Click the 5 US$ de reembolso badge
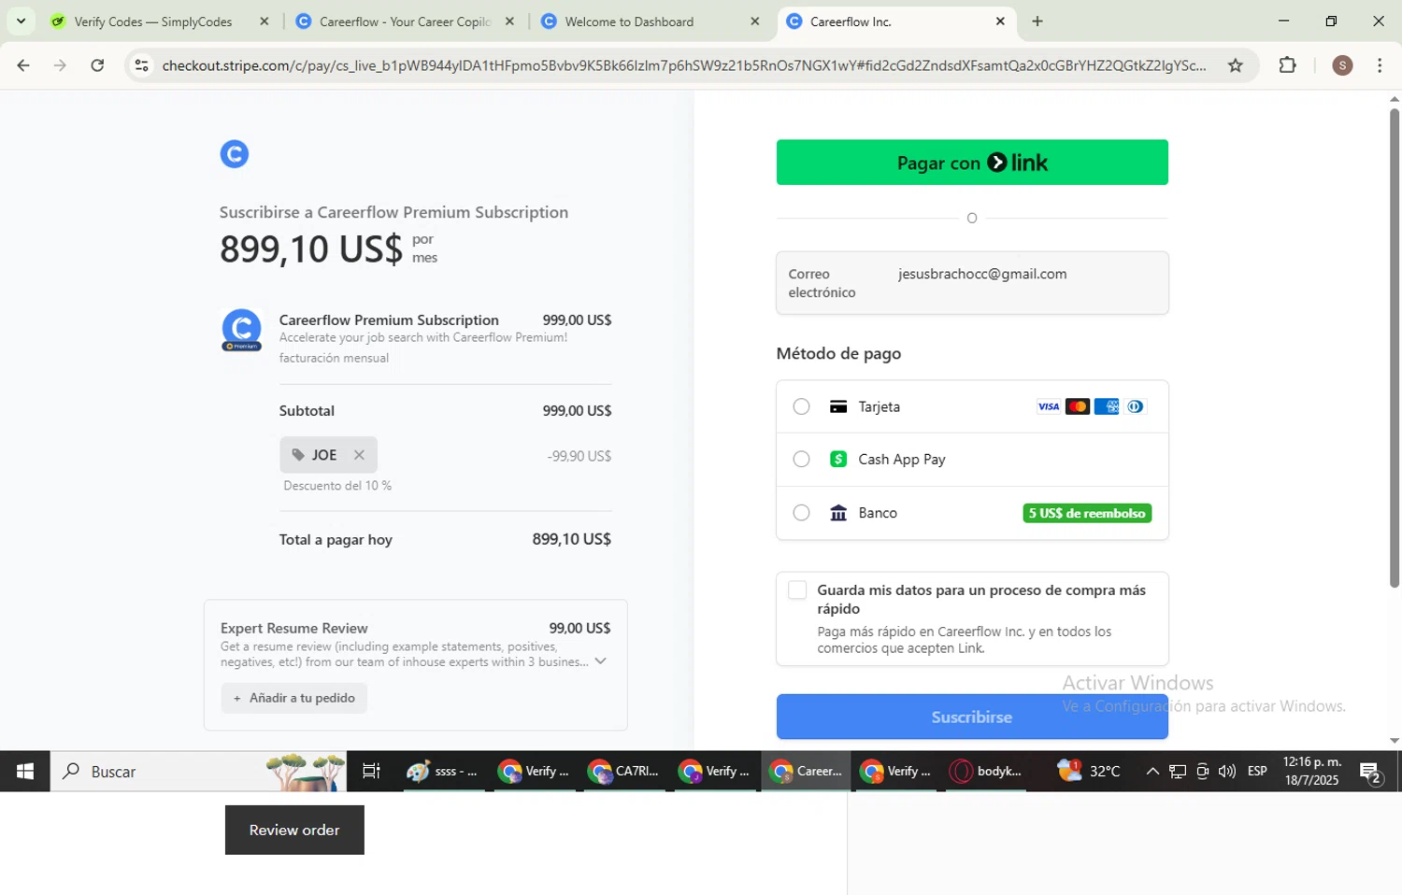 pos(1087,513)
